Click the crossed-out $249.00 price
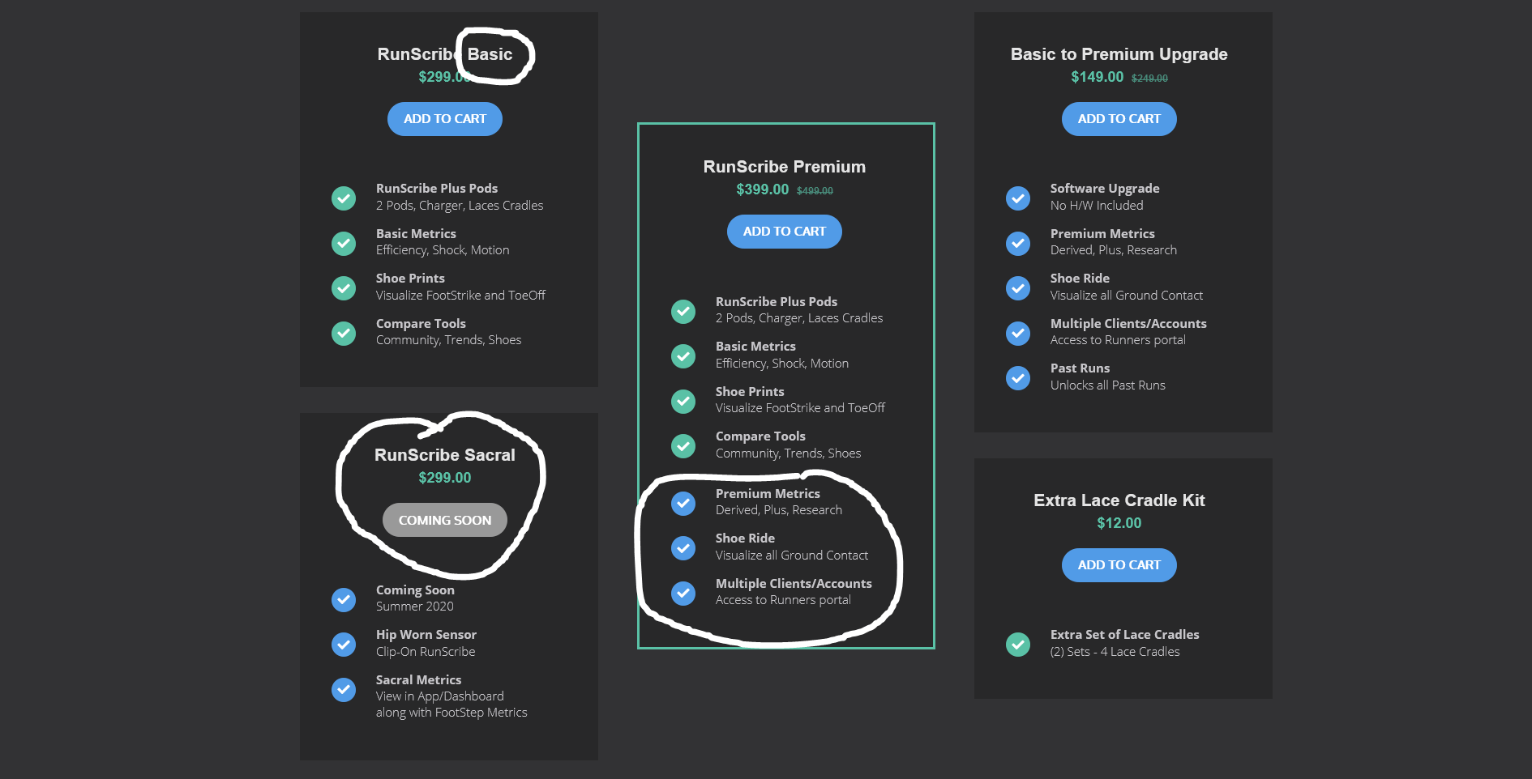This screenshot has width=1532, height=779. (x=1149, y=79)
